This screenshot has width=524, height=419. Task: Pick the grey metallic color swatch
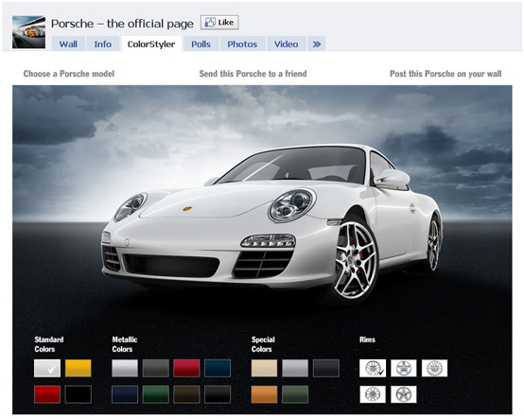(156, 368)
